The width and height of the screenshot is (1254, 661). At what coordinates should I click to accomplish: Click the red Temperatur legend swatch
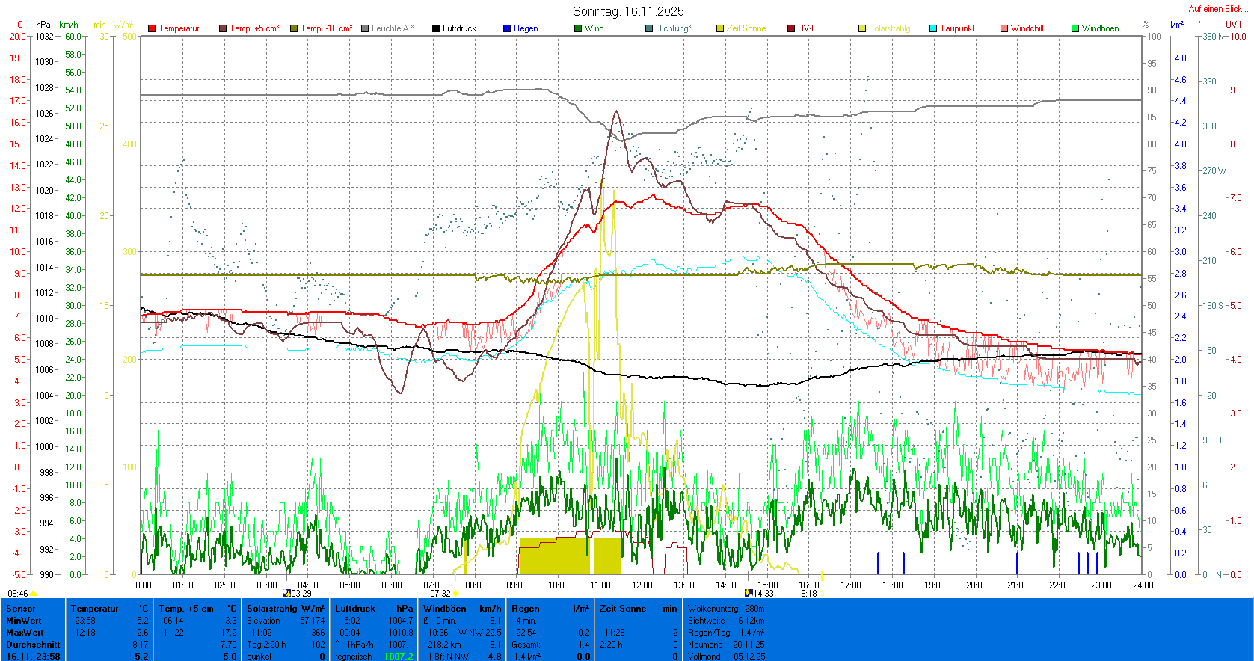(x=152, y=28)
